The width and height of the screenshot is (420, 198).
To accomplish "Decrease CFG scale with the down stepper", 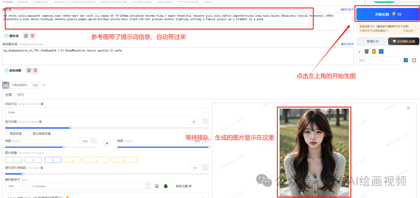I will point(206,169).
